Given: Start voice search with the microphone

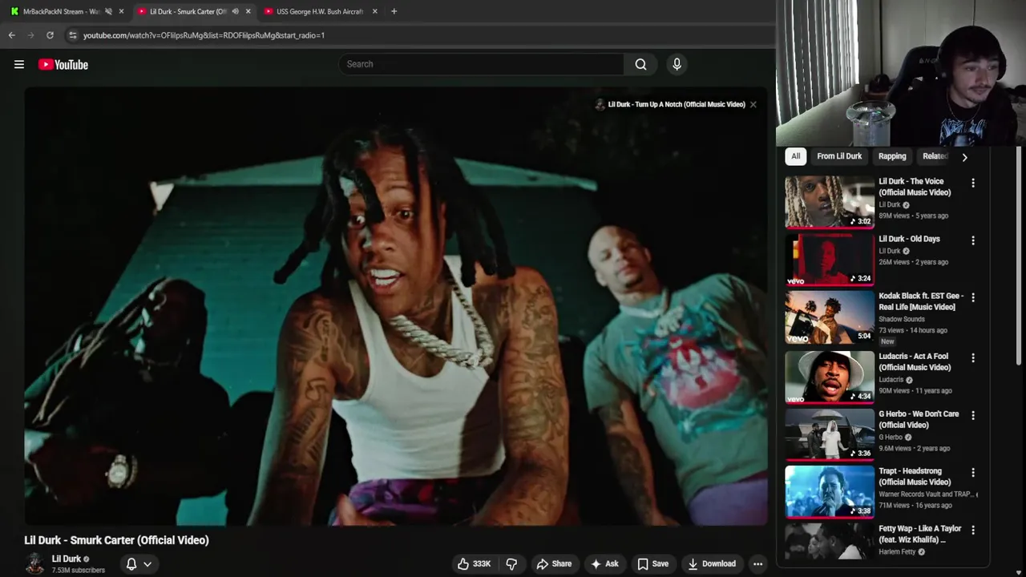Looking at the screenshot, I should [x=677, y=64].
